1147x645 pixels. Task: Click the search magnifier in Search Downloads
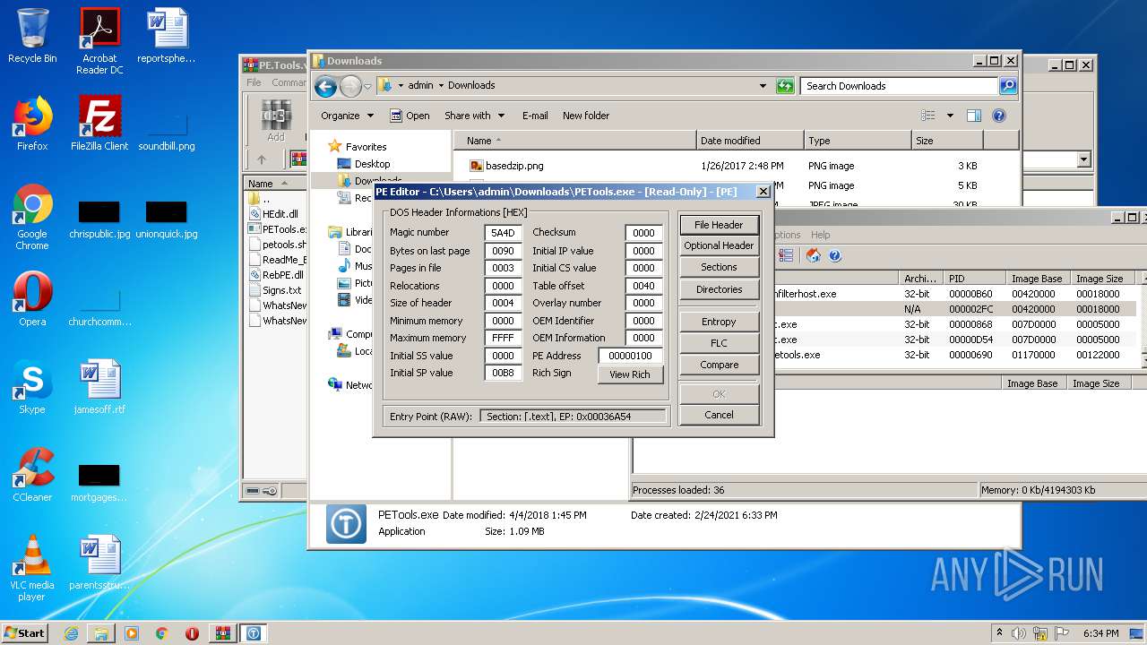click(x=1008, y=86)
